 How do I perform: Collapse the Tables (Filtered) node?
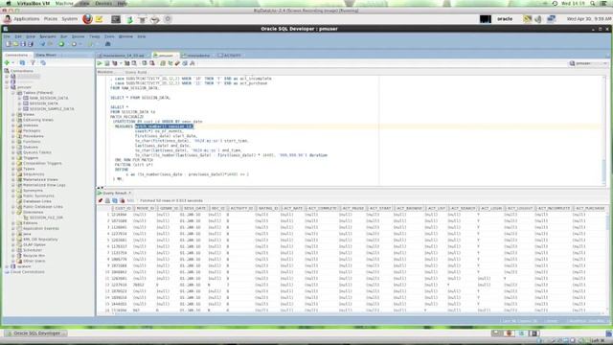12,93
